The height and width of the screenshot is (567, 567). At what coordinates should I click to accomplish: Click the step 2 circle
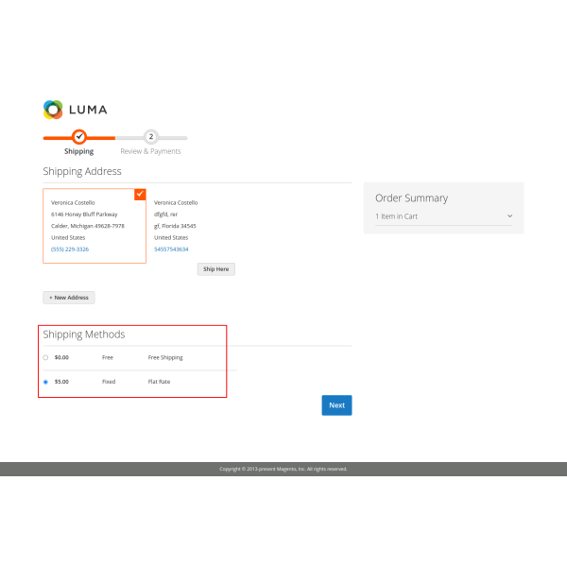(x=150, y=137)
